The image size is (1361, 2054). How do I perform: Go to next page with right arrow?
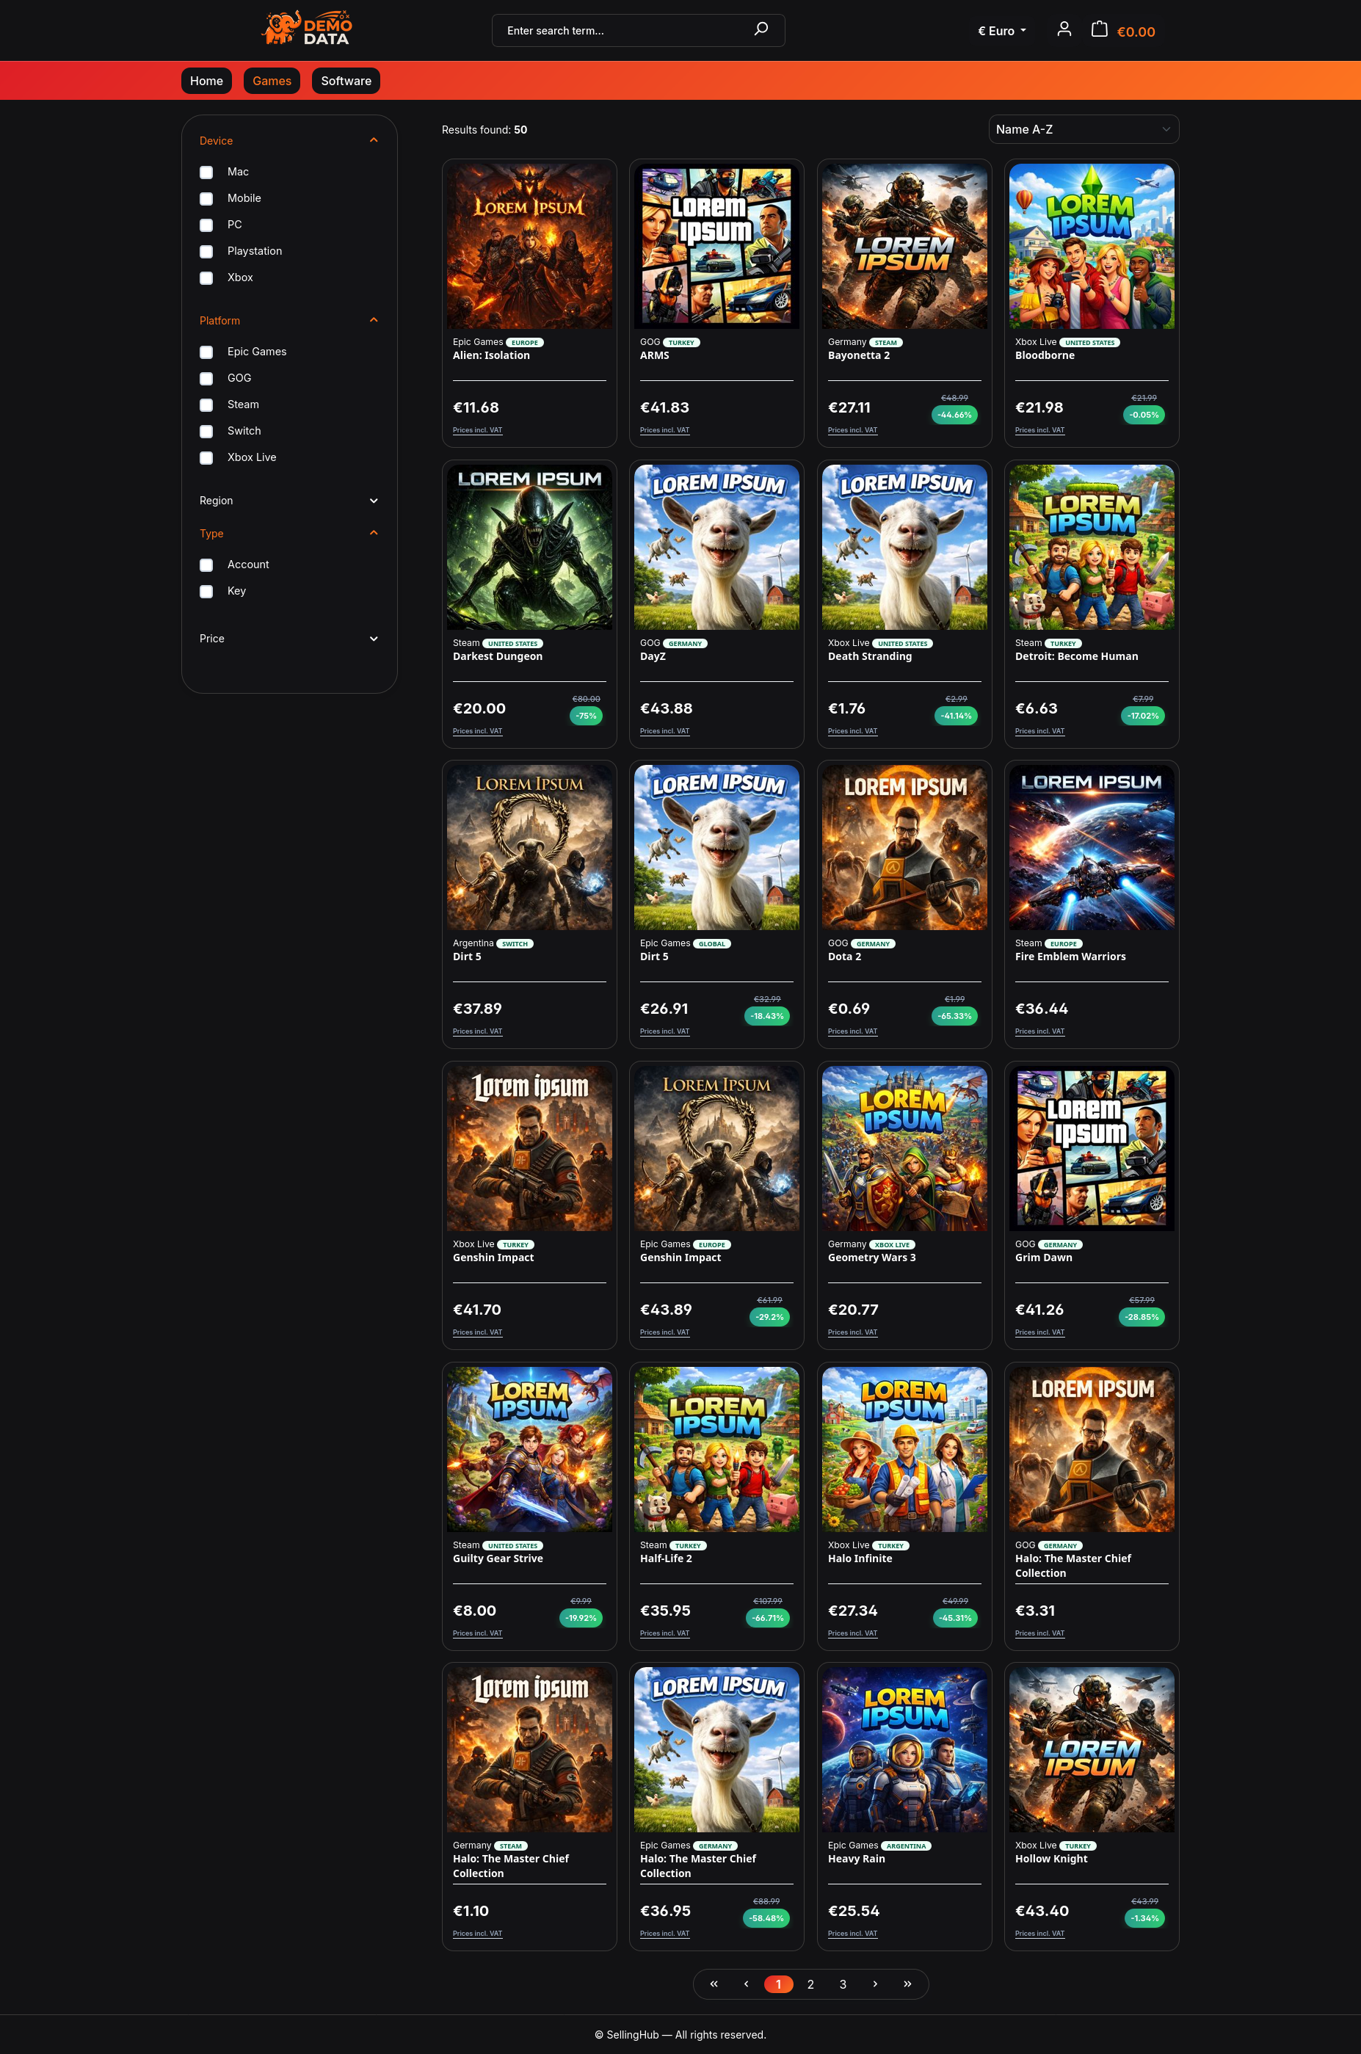875,1983
